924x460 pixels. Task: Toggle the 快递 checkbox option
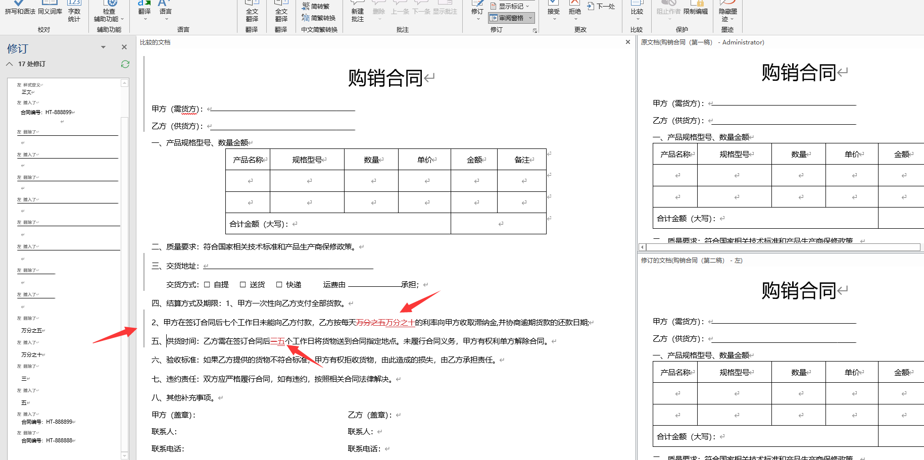tap(279, 285)
